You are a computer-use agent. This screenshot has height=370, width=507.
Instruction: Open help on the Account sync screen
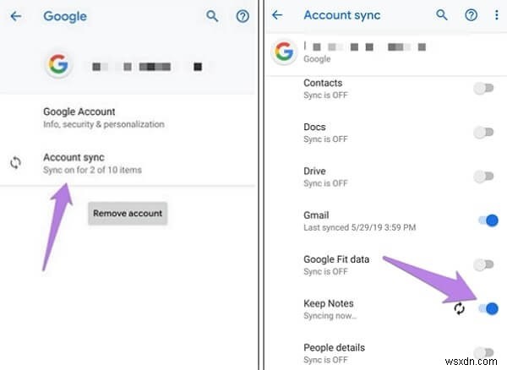472,15
